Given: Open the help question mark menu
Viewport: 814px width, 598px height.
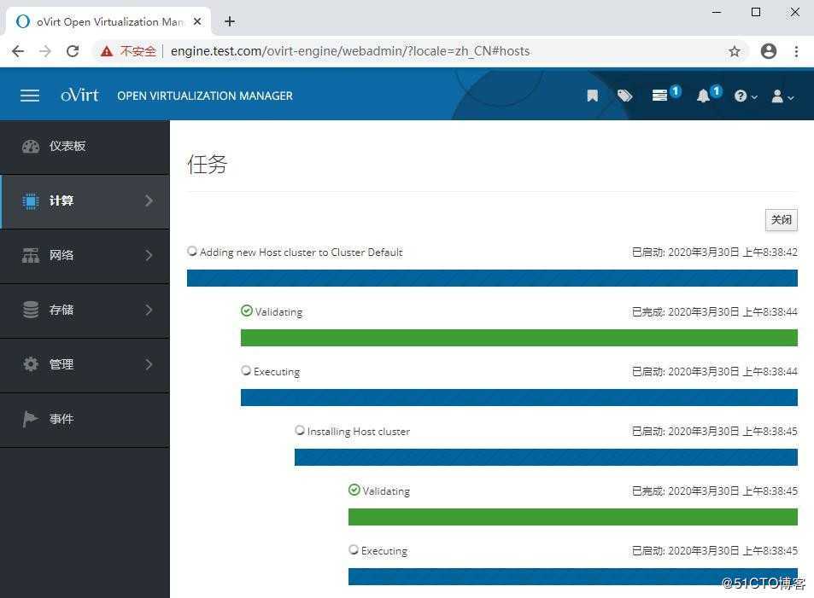Looking at the screenshot, I should [x=746, y=96].
